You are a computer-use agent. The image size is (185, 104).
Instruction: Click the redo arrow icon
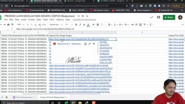[5, 25]
